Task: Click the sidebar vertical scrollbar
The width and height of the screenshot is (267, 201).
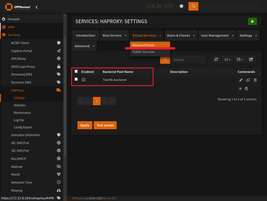Action: pyautogui.click(x=65, y=97)
